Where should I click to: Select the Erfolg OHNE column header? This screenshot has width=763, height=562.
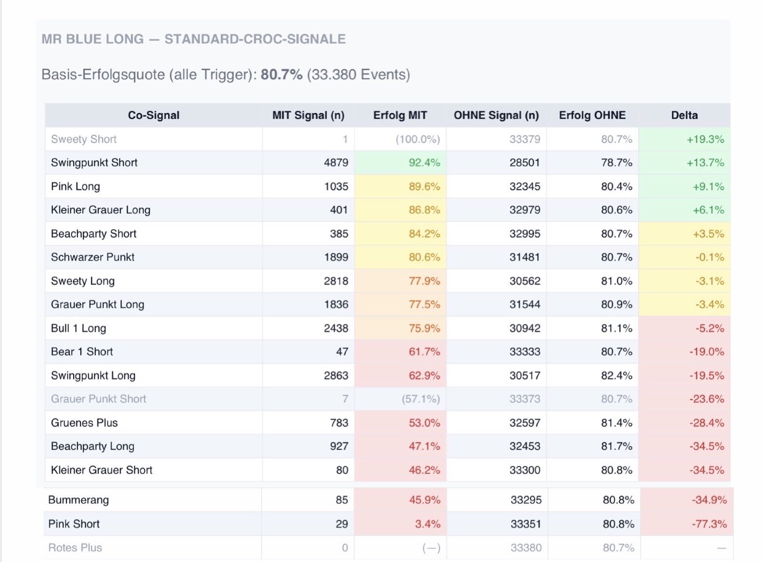click(x=592, y=115)
